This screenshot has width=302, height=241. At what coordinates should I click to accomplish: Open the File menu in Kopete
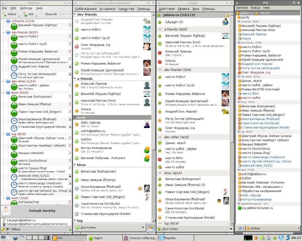[x=4, y=8]
